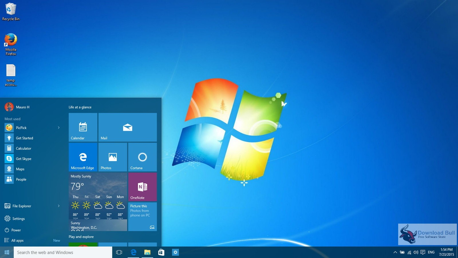The image size is (458, 258).
Task: Select the temp account text file icon
Action: coord(11,75)
